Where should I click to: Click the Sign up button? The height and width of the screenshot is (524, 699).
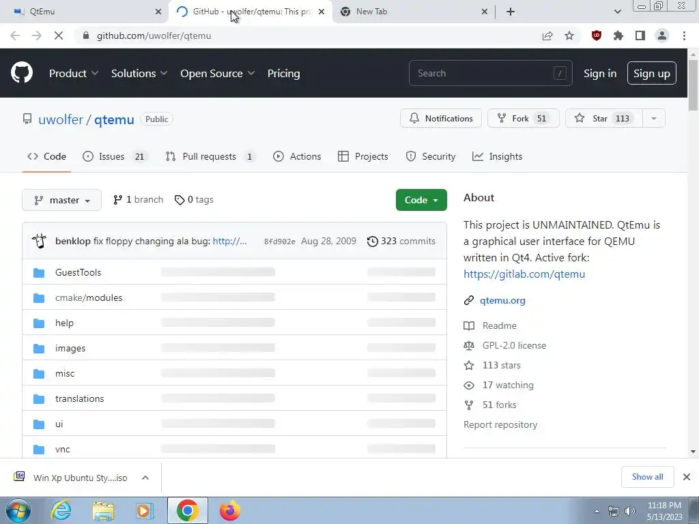[652, 73]
